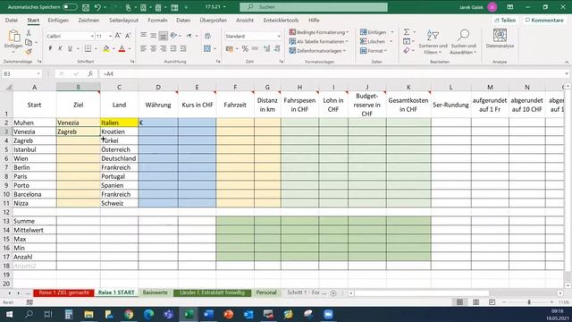Click inside the Name Box showing B3

point(21,73)
